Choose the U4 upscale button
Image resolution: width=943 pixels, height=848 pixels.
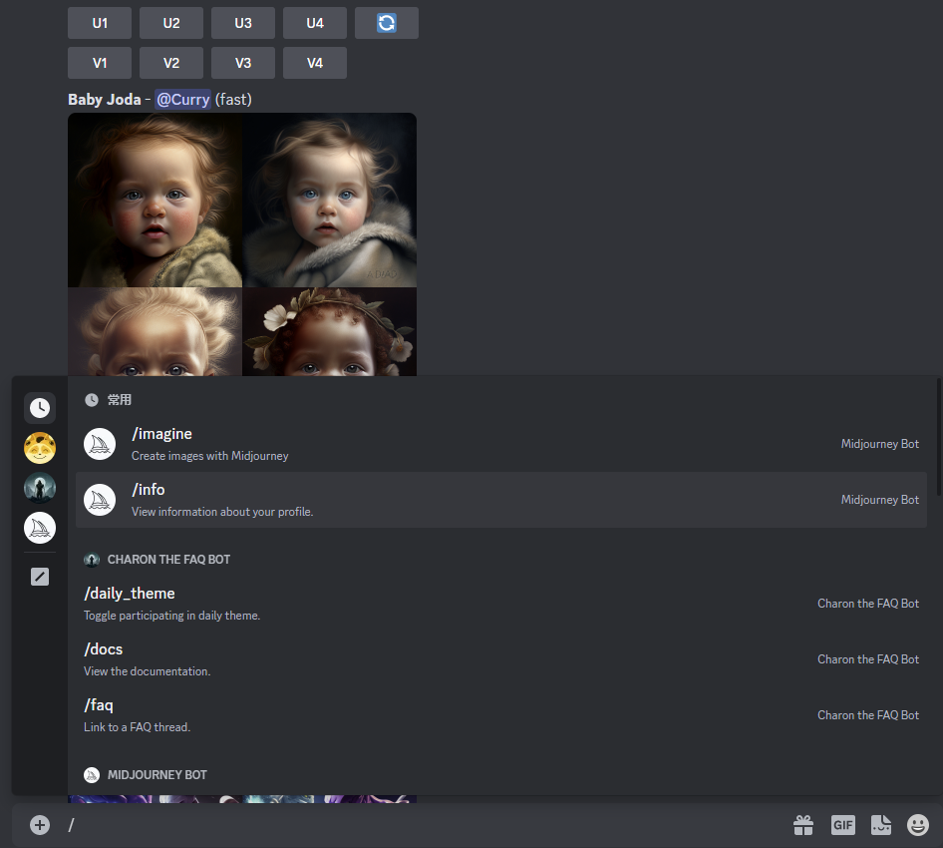point(315,23)
